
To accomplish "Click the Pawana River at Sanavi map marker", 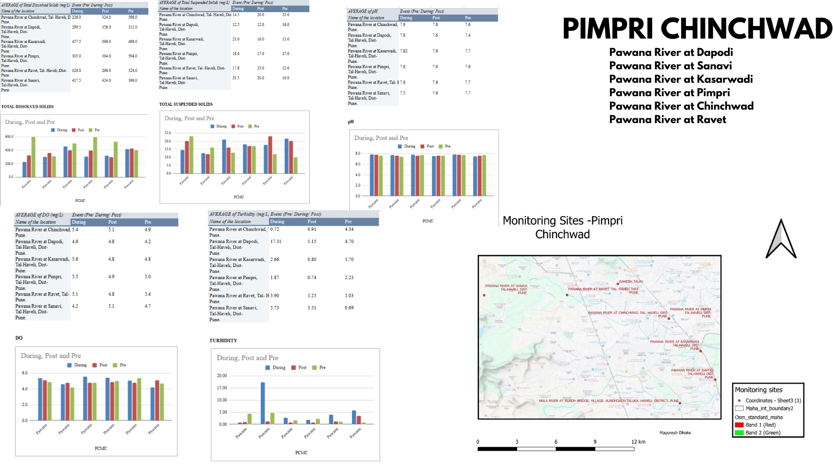I will coord(484,295).
